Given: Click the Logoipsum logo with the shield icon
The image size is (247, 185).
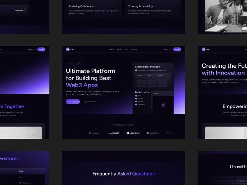Looking at the screenshot, I should pos(133,133).
